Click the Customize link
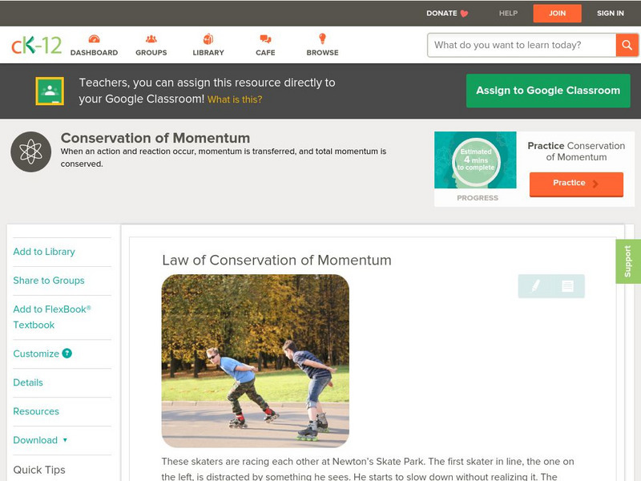Image resolution: width=641 pixels, height=481 pixels. (36, 354)
